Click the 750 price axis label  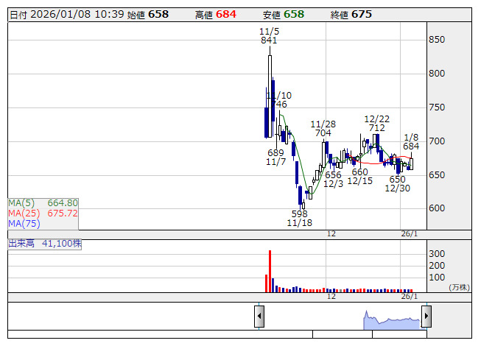click(x=437, y=107)
